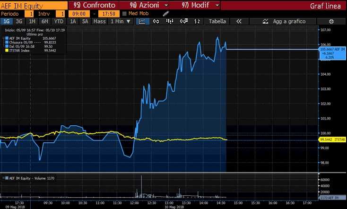Screen dimensions: 347x209
Task: Select the OHLC bar chart icon
Action: click(197, 21)
